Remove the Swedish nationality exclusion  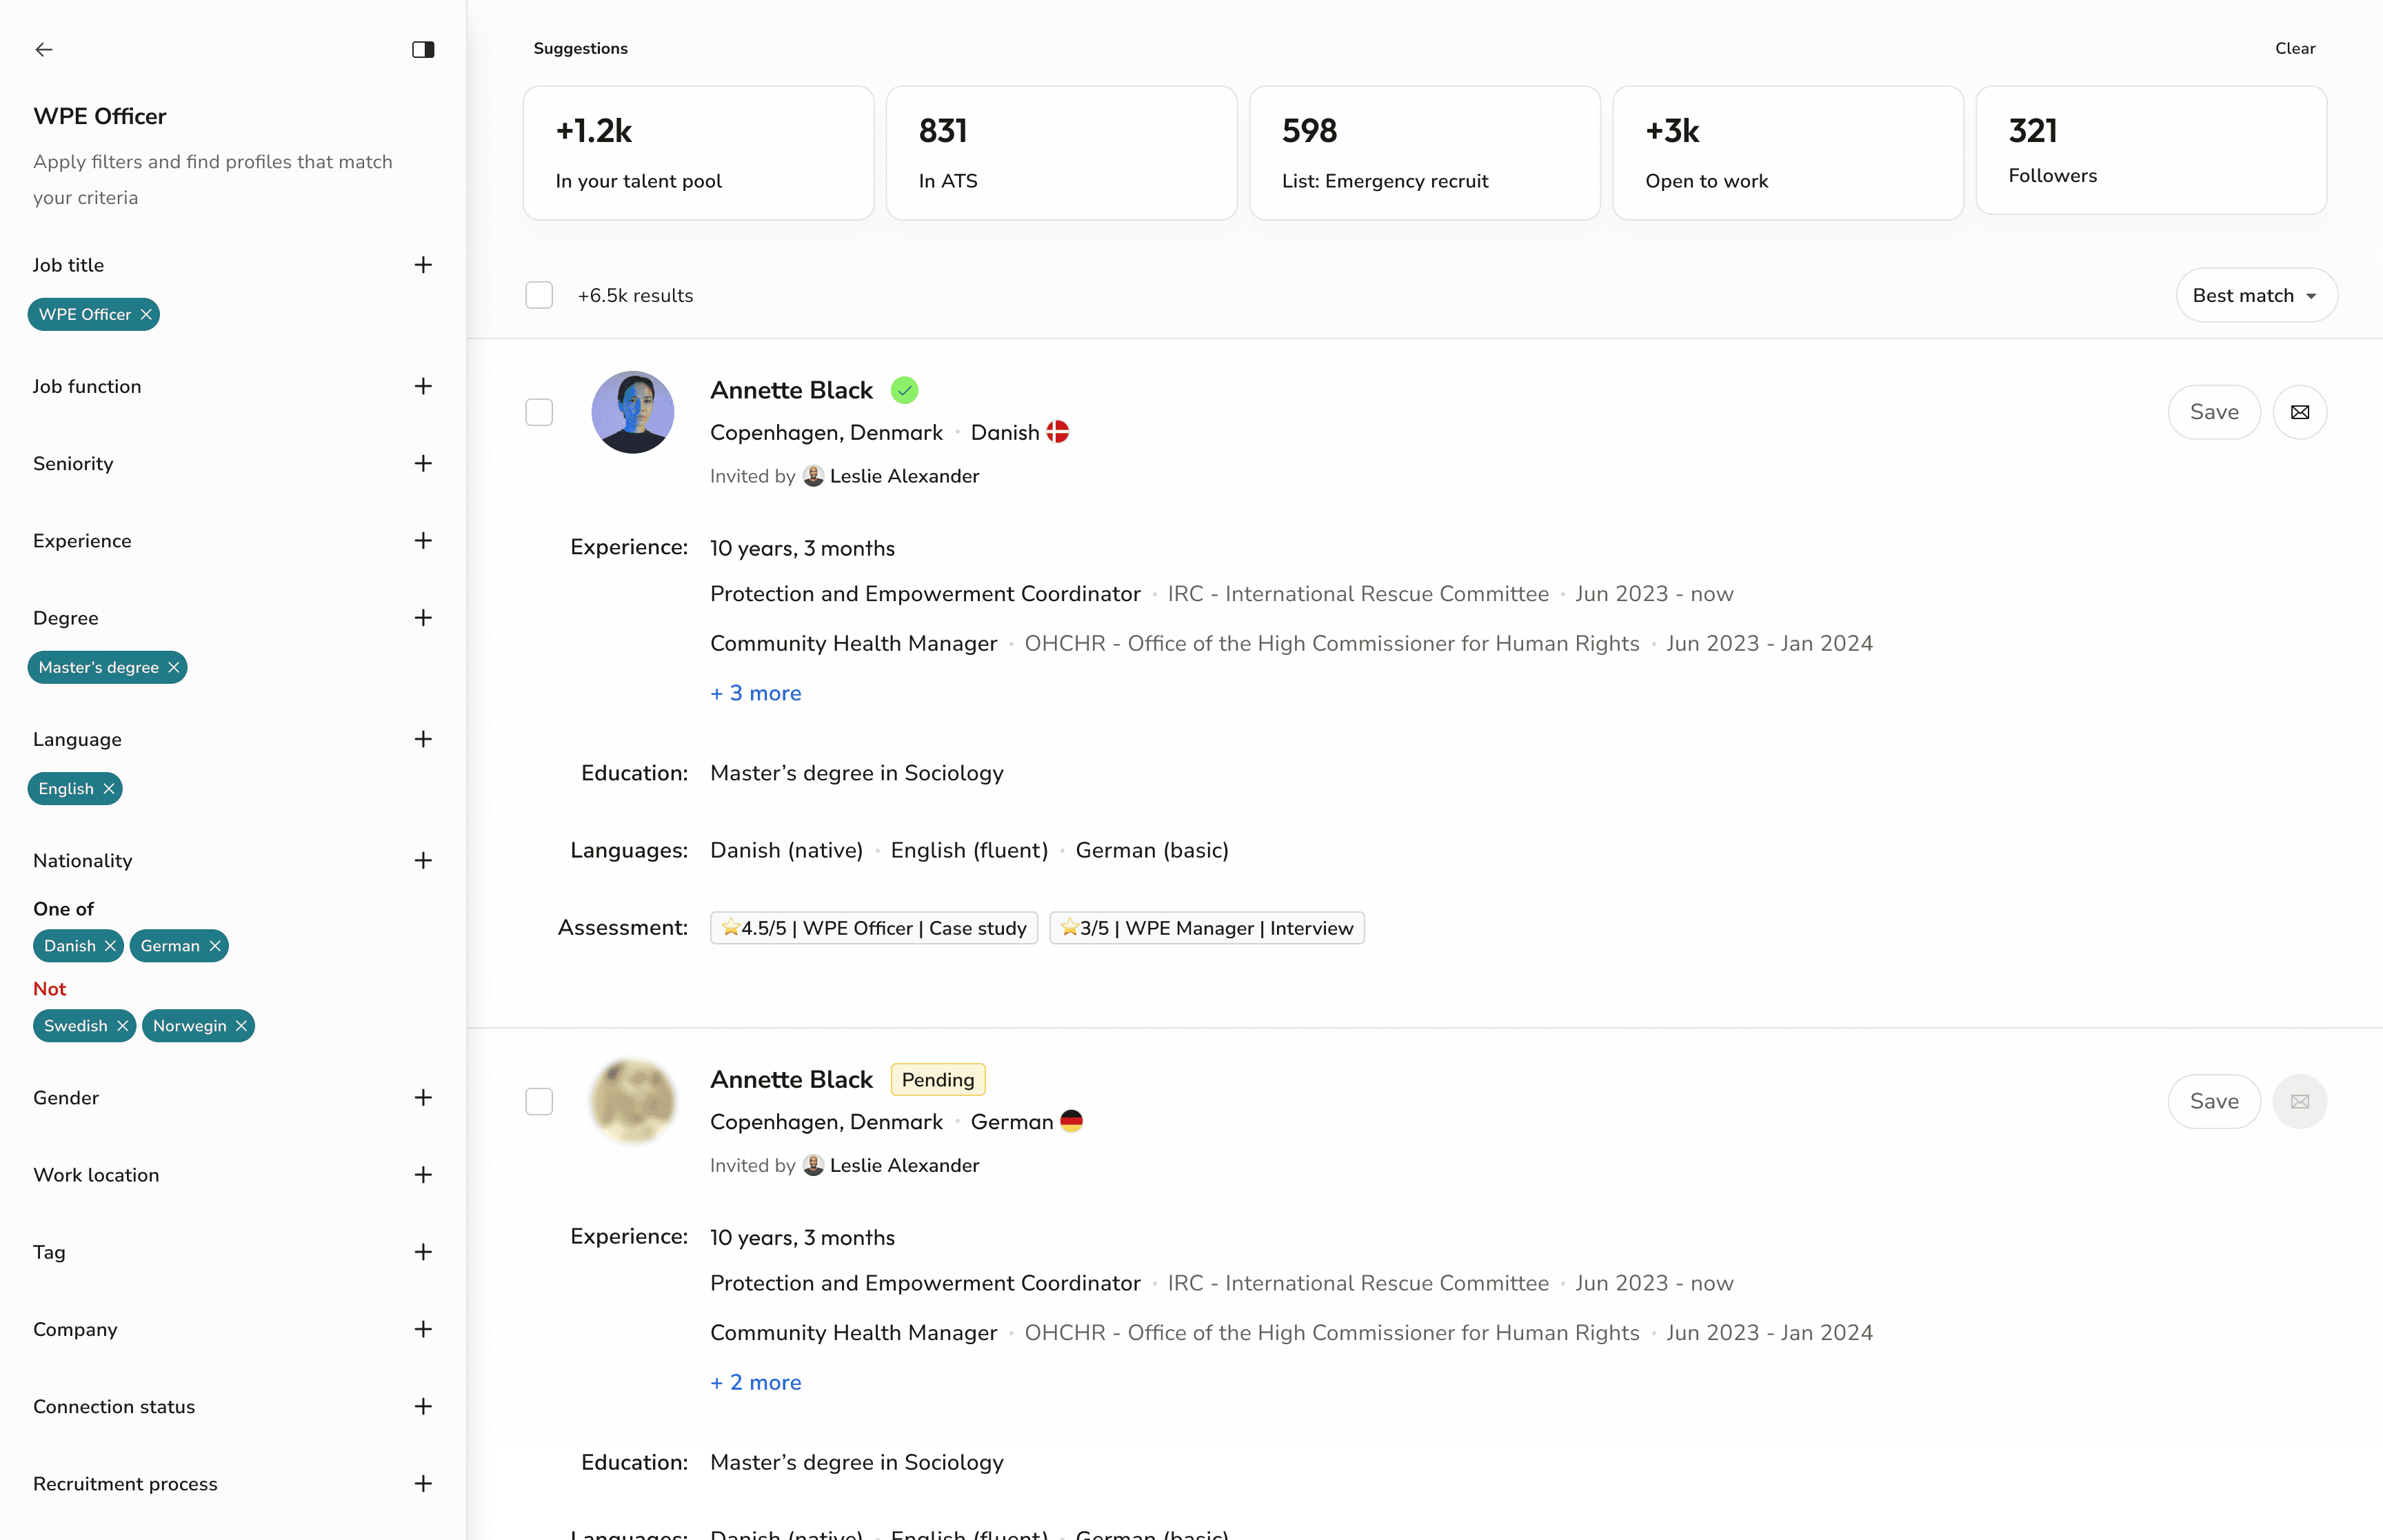pos(122,1026)
